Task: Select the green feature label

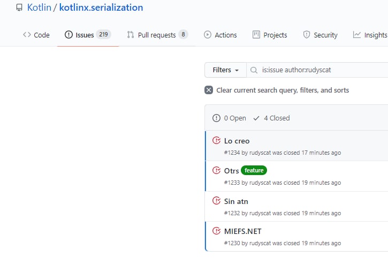Action: tap(254, 170)
